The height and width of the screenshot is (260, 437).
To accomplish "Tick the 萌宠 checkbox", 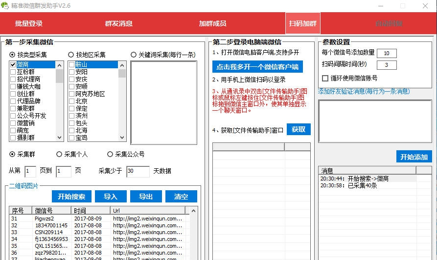I will [x=13, y=130].
